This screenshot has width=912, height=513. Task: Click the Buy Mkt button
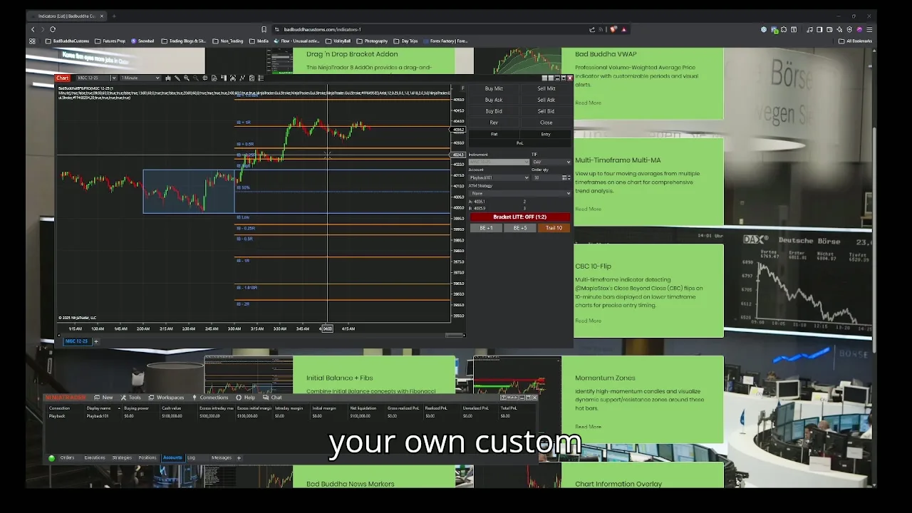493,88
